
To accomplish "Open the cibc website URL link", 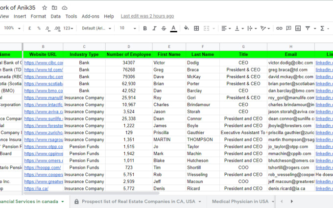I will (44, 63).
